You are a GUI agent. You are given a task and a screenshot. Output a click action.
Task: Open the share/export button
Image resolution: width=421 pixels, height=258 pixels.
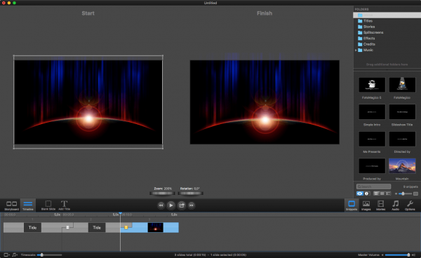click(x=182, y=205)
